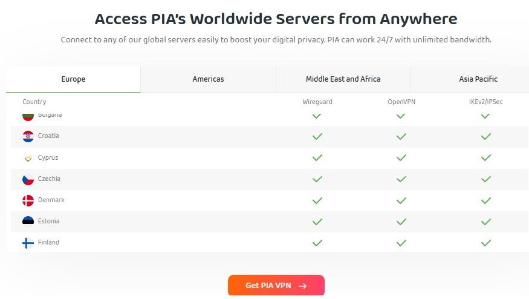Image resolution: width=529 pixels, height=299 pixels.
Task: Click the Access PIA's Worldwide Servers heading
Action: [276, 19]
